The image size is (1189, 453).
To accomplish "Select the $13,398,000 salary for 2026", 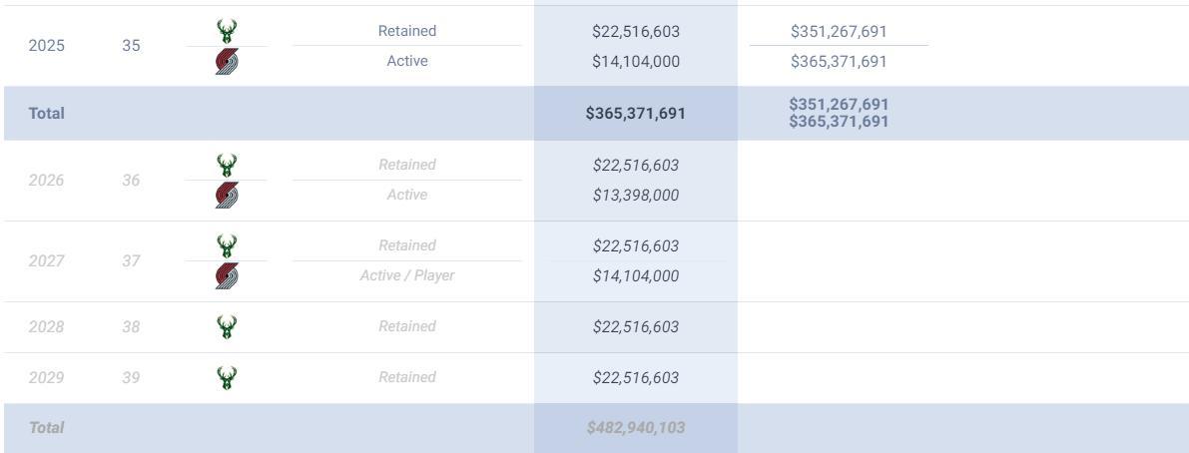I will click(636, 195).
